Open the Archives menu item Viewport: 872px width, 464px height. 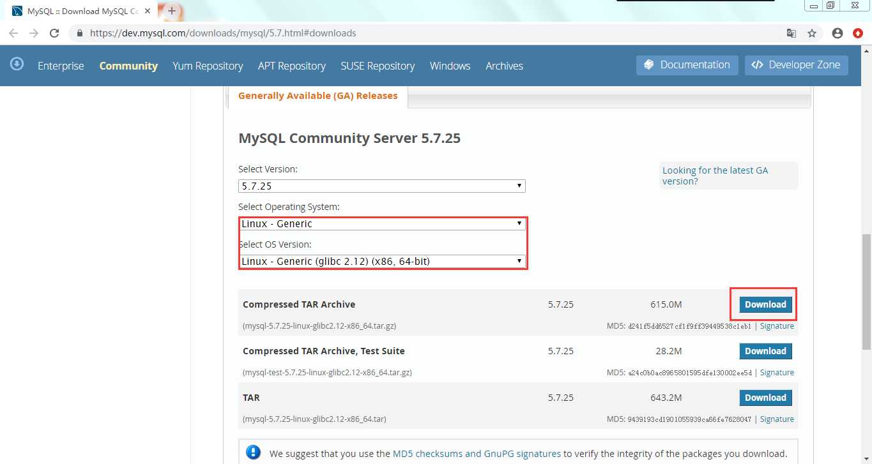(504, 66)
